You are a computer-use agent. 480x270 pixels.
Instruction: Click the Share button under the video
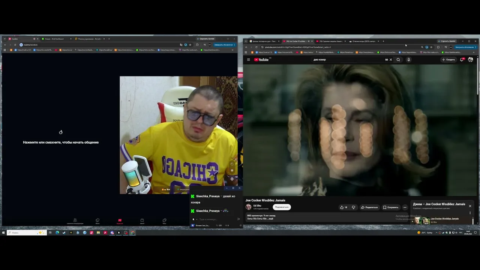[369, 207]
